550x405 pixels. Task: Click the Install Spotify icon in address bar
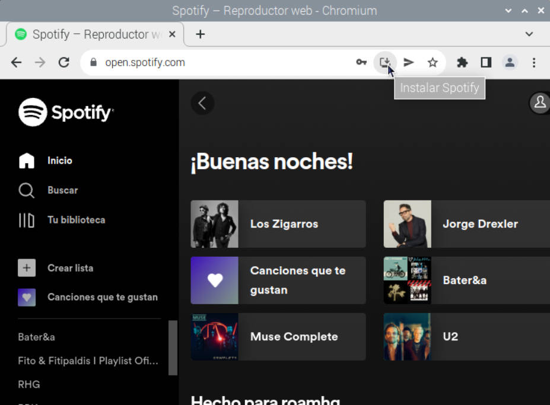click(385, 62)
